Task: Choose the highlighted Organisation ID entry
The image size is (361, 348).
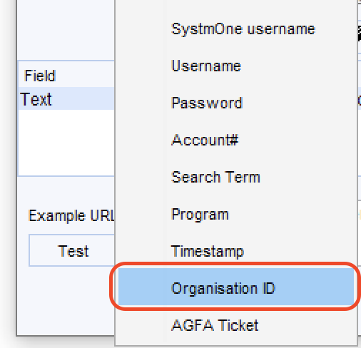Action: (x=236, y=287)
